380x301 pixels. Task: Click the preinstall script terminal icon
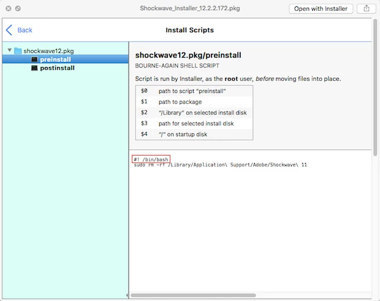point(34,59)
